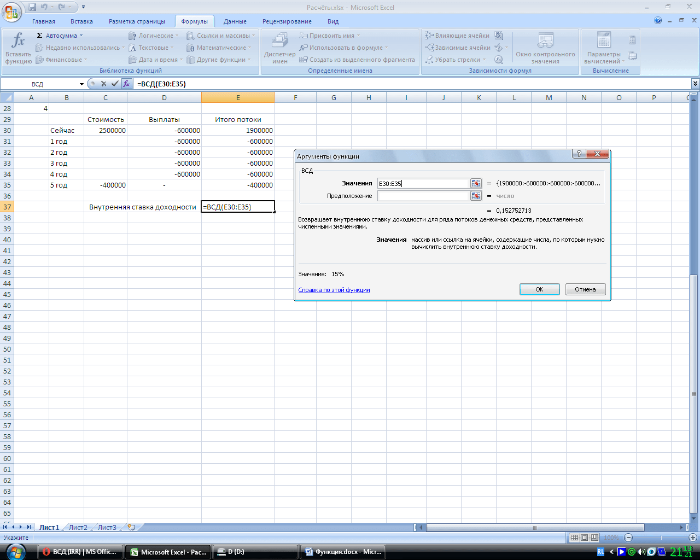Open the Name Box function list dropdown arrow
The width and height of the screenshot is (700, 560).
click(x=81, y=84)
